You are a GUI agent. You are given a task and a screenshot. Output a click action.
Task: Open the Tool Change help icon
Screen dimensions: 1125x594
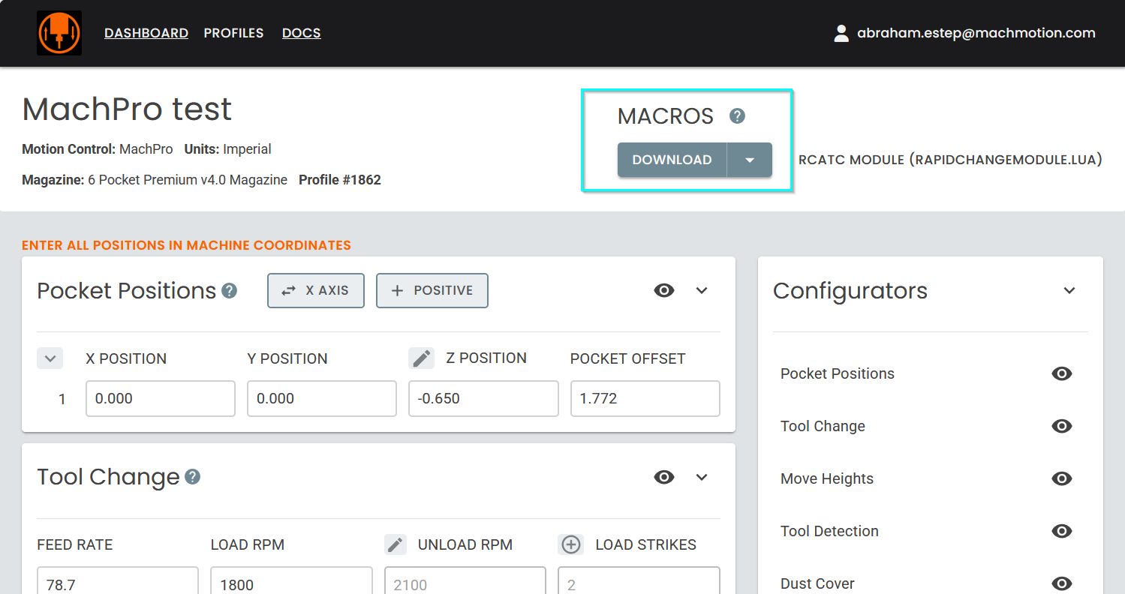coord(193,477)
